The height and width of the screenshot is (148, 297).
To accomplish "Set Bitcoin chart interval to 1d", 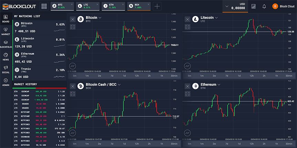I will click(x=124, y=76).
